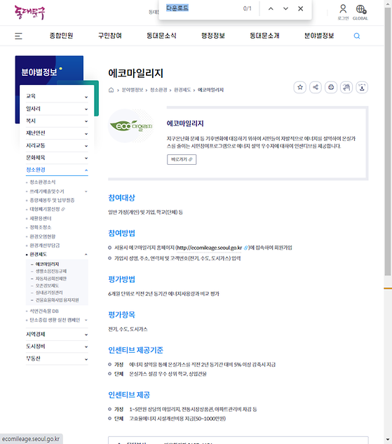Open 재활용센터 sidebar link
Viewport: 392px width, 444px height.
(41, 218)
